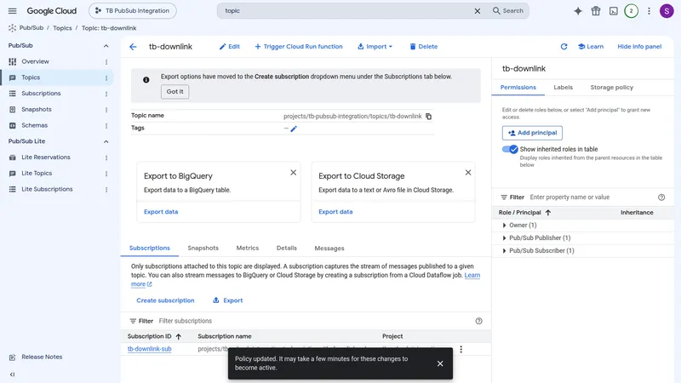Click Export data under Cloud Storage card
The height and width of the screenshot is (383, 681).
[x=335, y=212]
